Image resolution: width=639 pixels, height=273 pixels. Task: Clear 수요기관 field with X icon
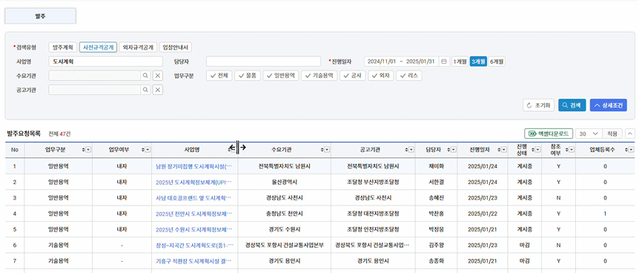click(x=158, y=76)
